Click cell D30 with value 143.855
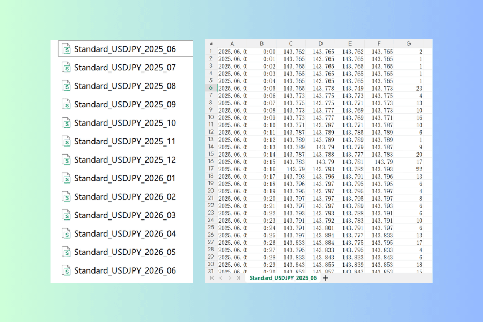 tap(320, 265)
